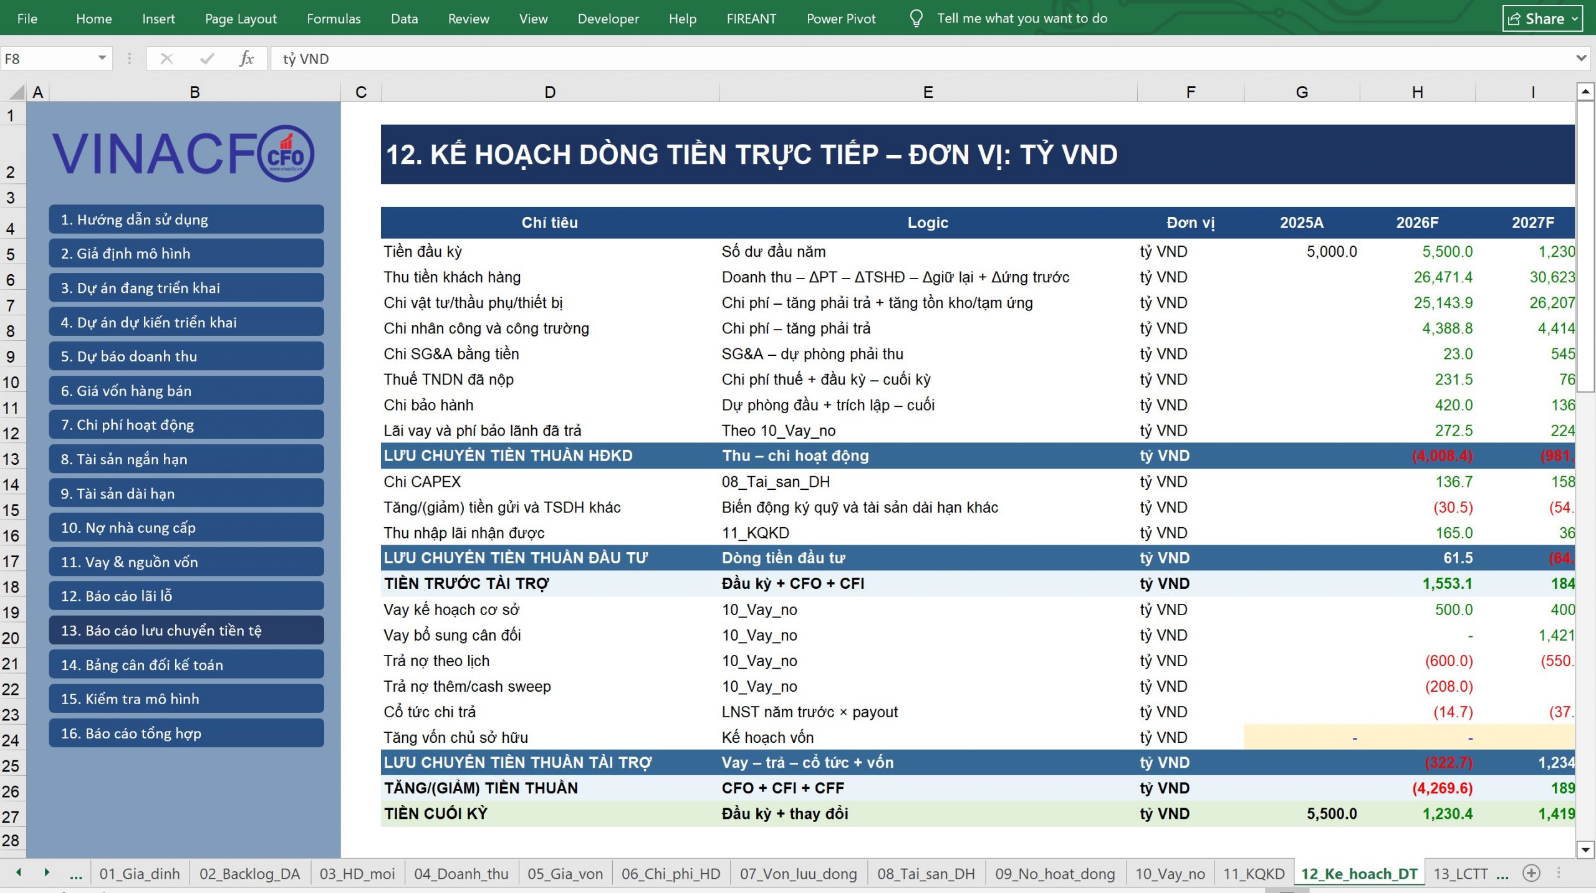
Task: Click the vertical scrollbar up arrow
Action: coord(1585,92)
